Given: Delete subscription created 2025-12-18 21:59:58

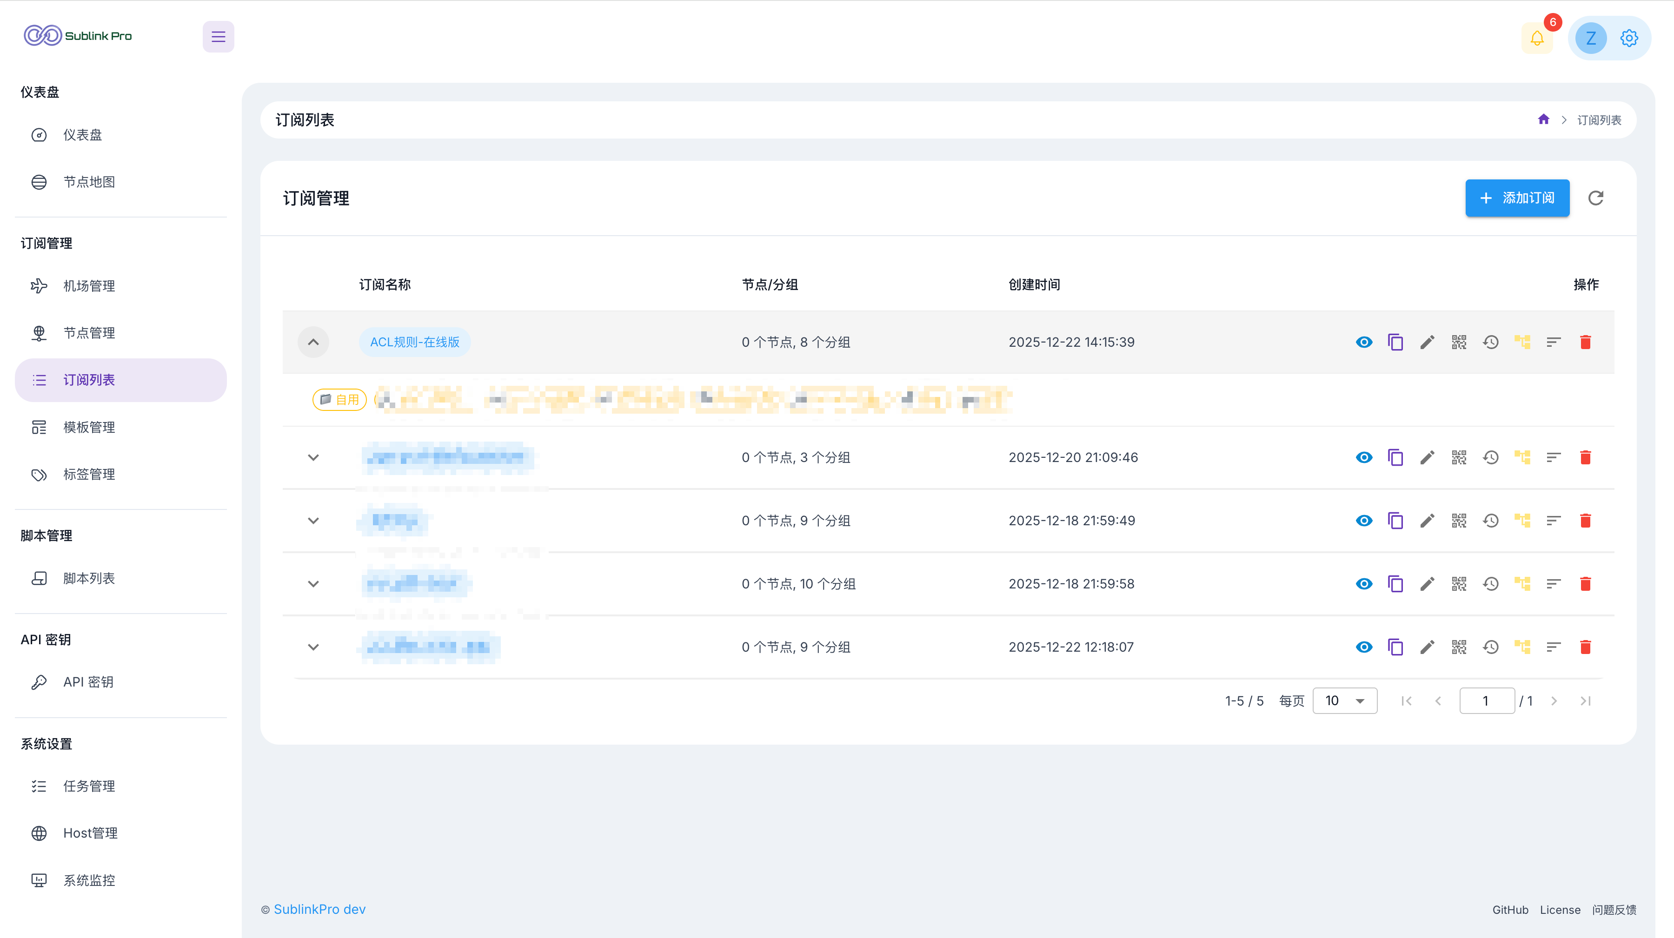Looking at the screenshot, I should [x=1586, y=584].
